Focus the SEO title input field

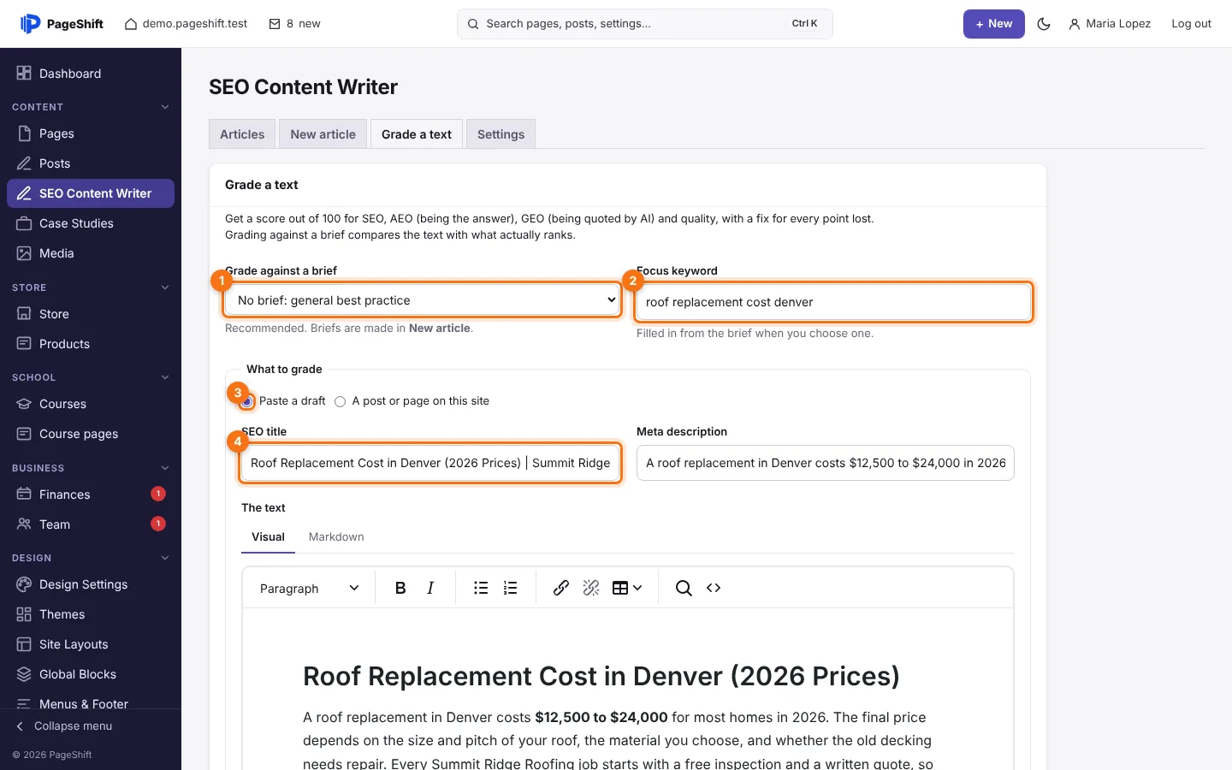[430, 463]
